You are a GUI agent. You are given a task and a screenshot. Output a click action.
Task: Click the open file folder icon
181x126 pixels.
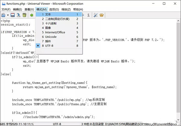coord(3,15)
